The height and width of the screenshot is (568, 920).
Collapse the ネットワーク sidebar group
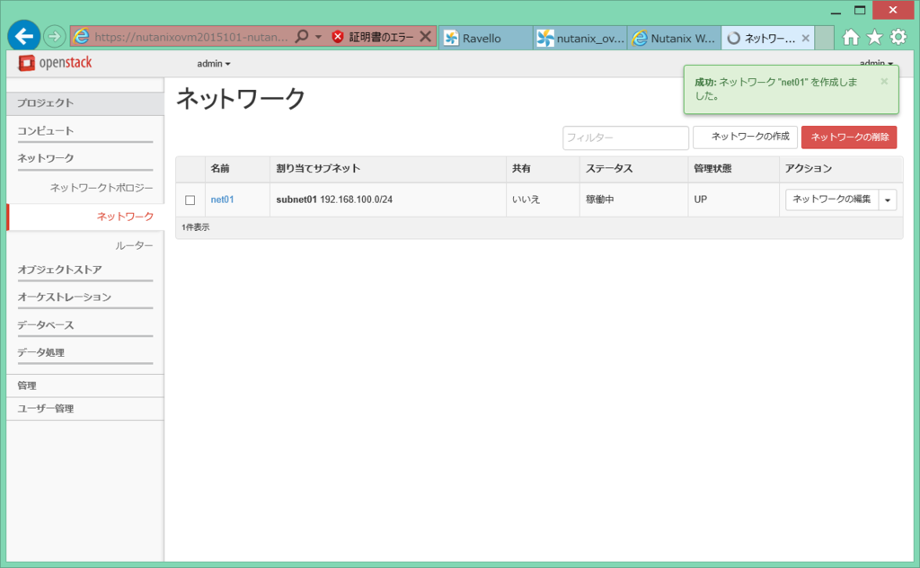click(85, 158)
